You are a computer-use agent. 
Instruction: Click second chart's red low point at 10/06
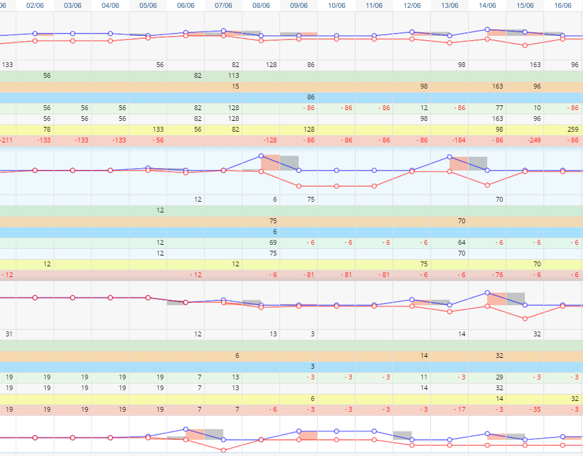click(336, 186)
